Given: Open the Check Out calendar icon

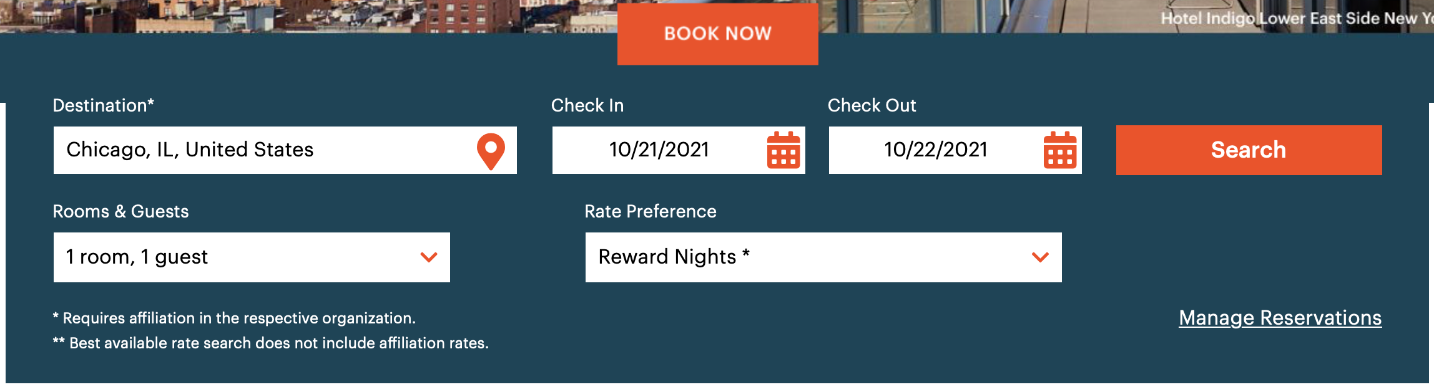Looking at the screenshot, I should pos(1059,150).
